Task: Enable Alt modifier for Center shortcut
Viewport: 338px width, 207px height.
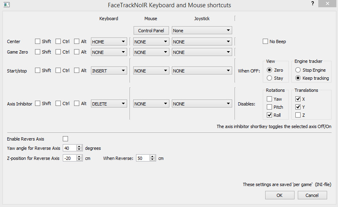Action: [76, 41]
